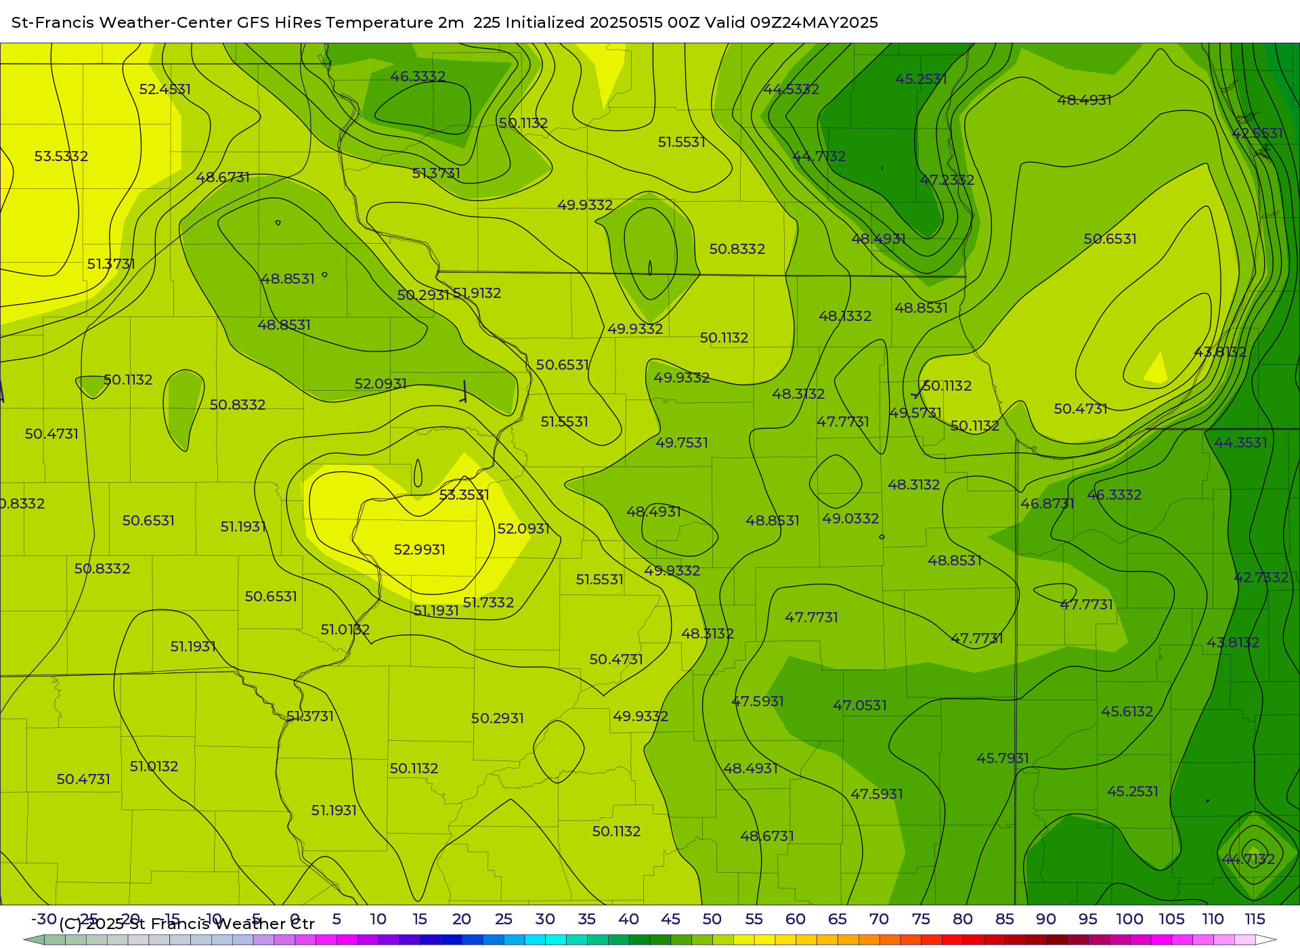
Task: Click the right arrow end of the color bar
Action: (1266, 940)
